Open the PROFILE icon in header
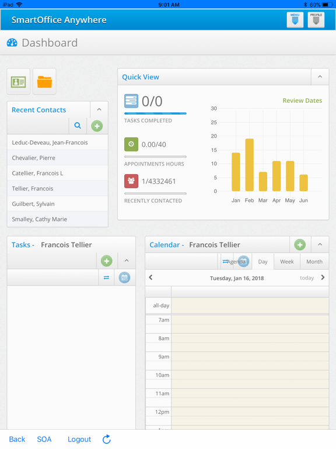The width and height of the screenshot is (336, 449). coord(316,20)
